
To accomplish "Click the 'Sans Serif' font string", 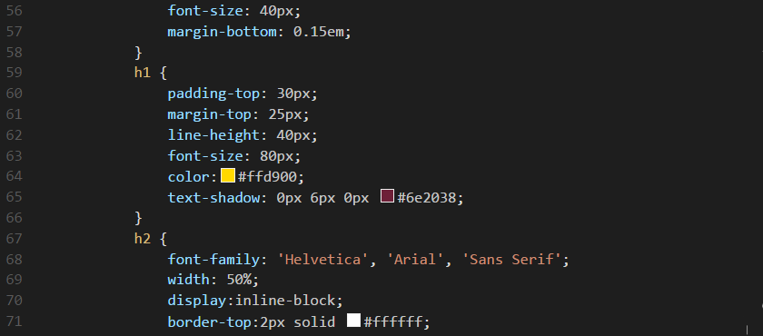I will tap(512, 259).
